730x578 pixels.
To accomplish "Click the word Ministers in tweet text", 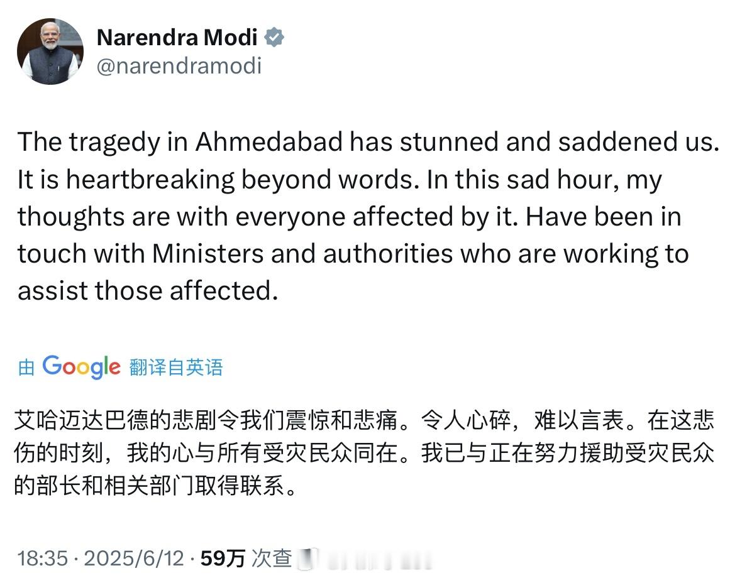I will coord(207,254).
